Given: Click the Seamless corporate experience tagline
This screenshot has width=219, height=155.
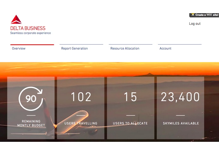Looking at the screenshot, I should 31,33.
